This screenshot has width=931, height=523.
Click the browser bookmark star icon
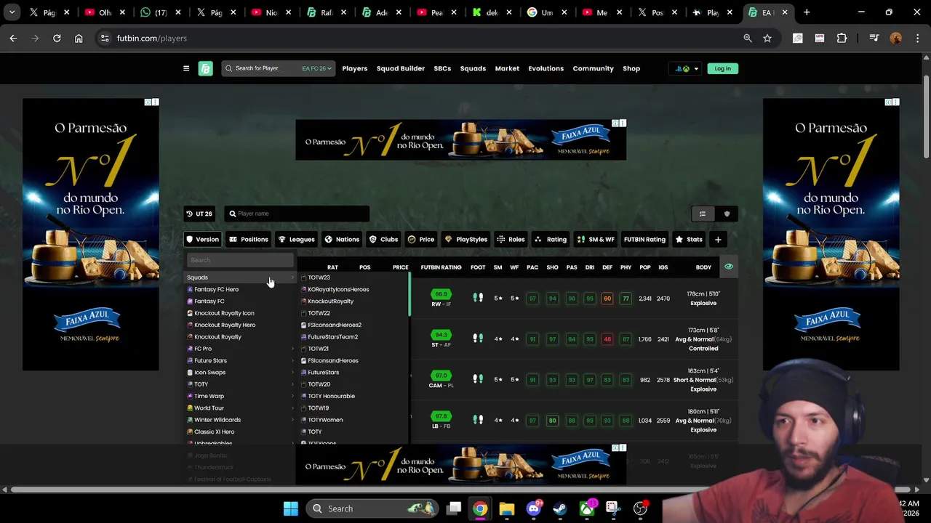pyautogui.click(x=767, y=38)
